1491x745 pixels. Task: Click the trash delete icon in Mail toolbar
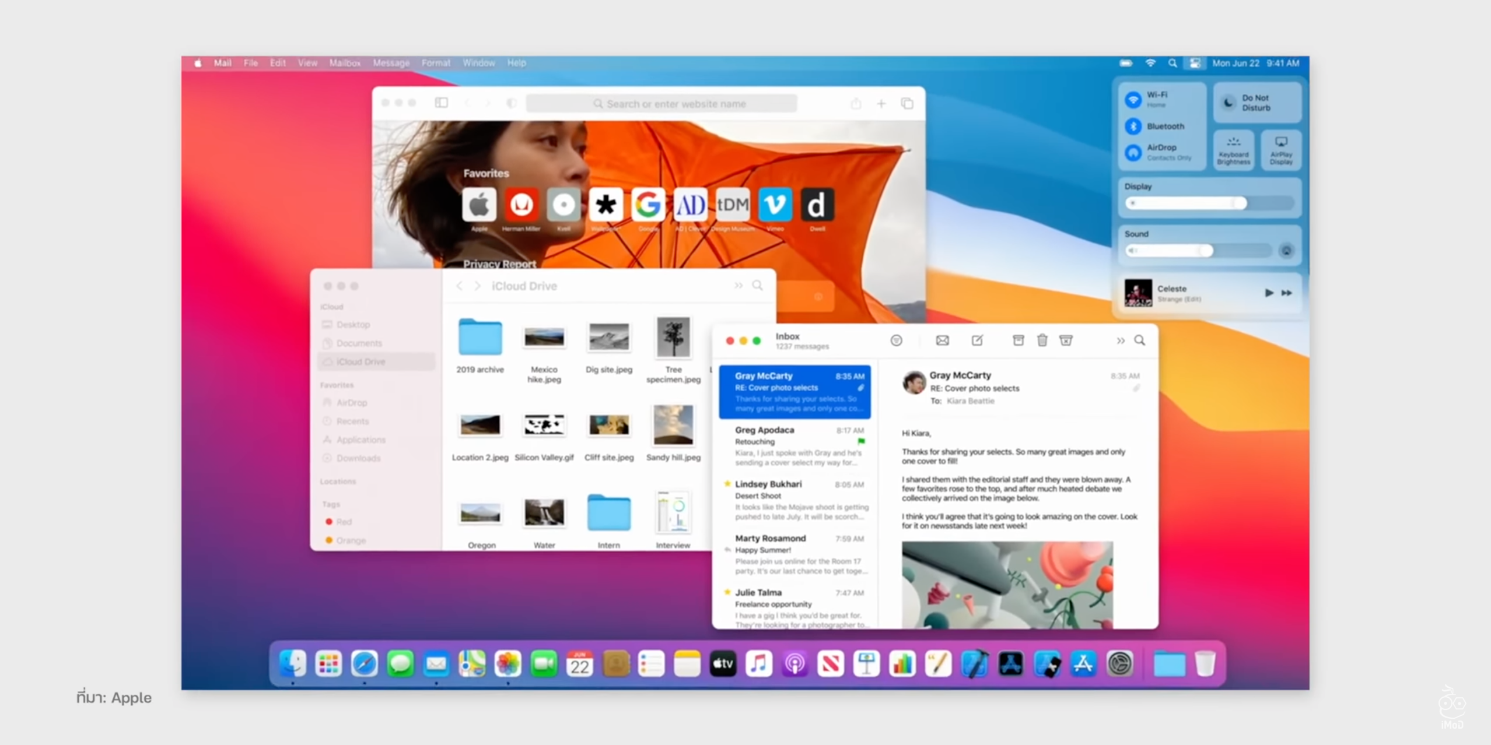click(x=1042, y=340)
